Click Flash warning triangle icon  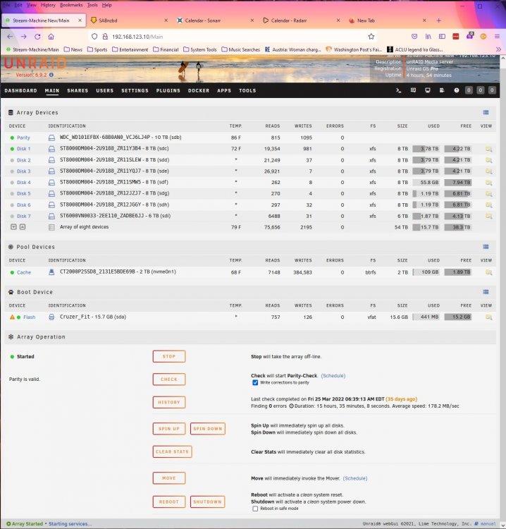click(x=12, y=317)
